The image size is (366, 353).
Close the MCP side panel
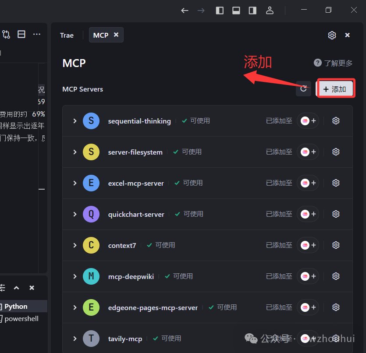coord(347,35)
